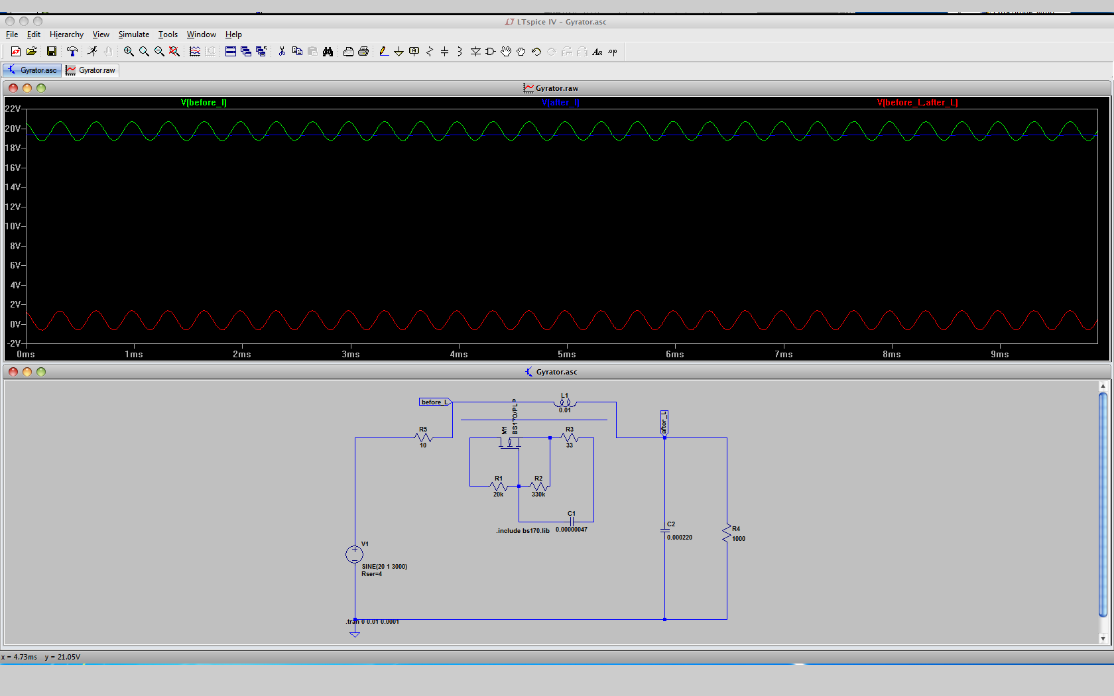Open the Help menu

click(233, 34)
